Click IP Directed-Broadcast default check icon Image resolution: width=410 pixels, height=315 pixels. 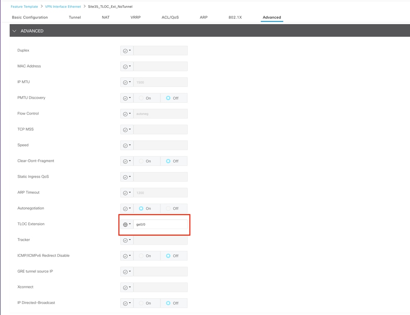pos(125,304)
